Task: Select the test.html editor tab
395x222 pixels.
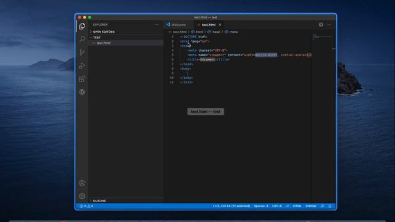Action: [209, 25]
